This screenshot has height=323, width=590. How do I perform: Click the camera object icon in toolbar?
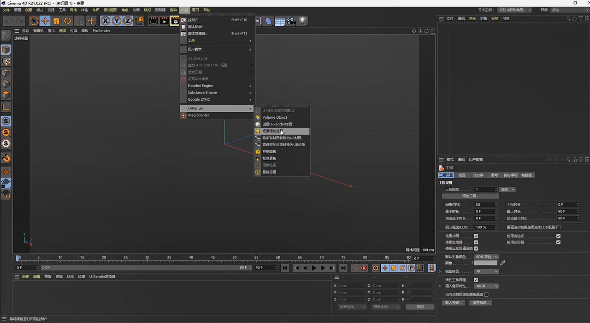(x=291, y=21)
